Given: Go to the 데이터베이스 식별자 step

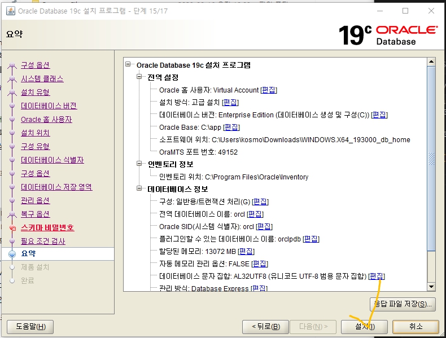Looking at the screenshot, I should (x=53, y=160).
